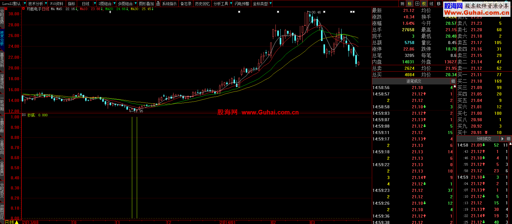The height and width of the screenshot is (224, 512).
Task: Click the 坐标类型 toolbar item
Action: [260, 4]
